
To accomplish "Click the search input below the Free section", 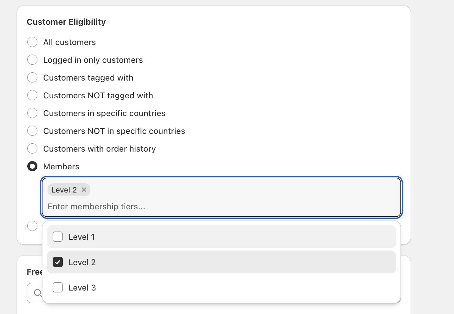I will click(x=51, y=293).
